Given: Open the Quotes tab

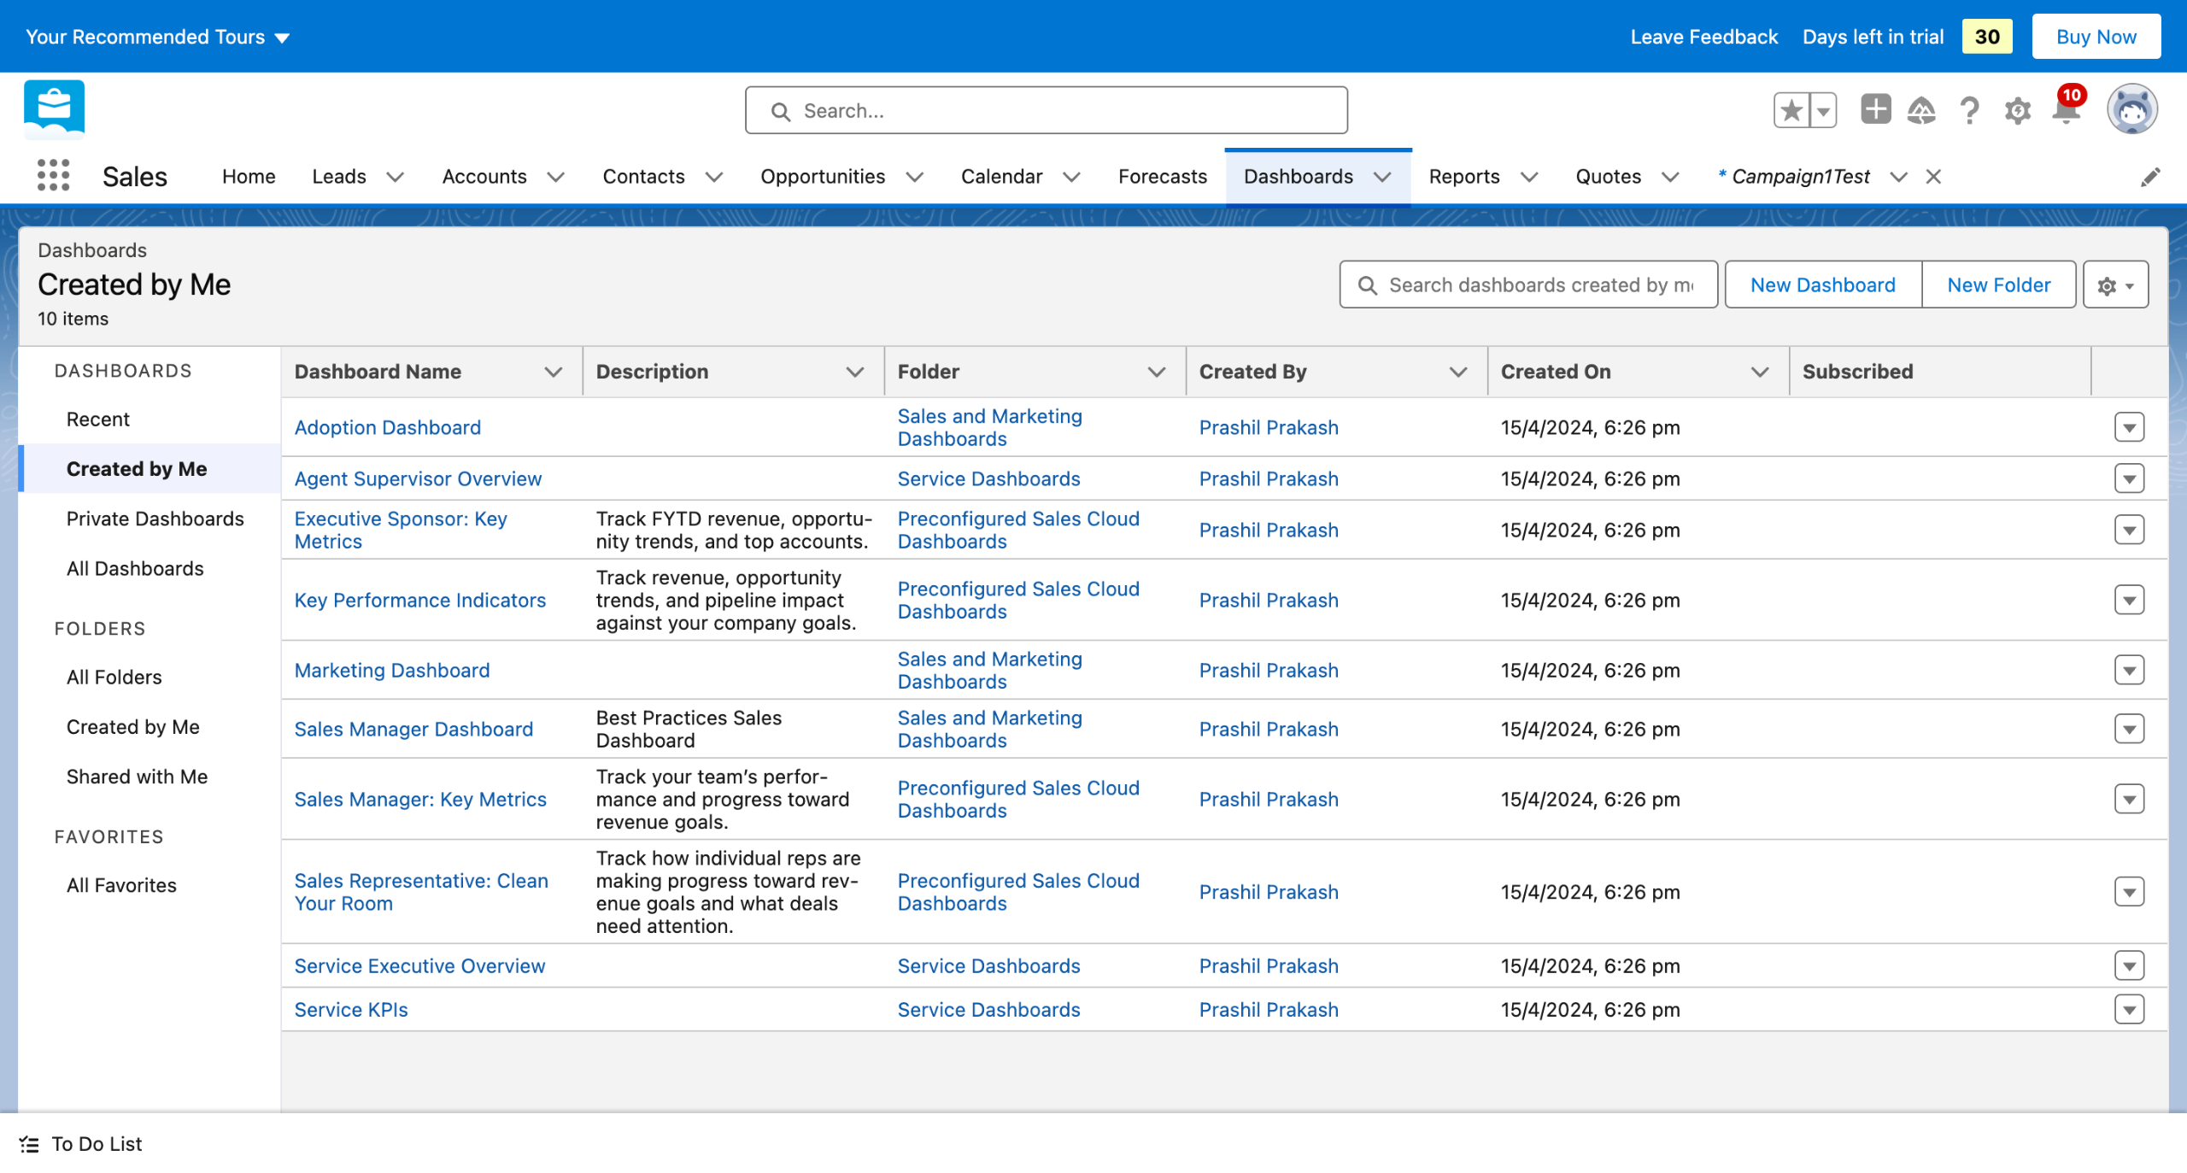Looking at the screenshot, I should pos(1608,177).
